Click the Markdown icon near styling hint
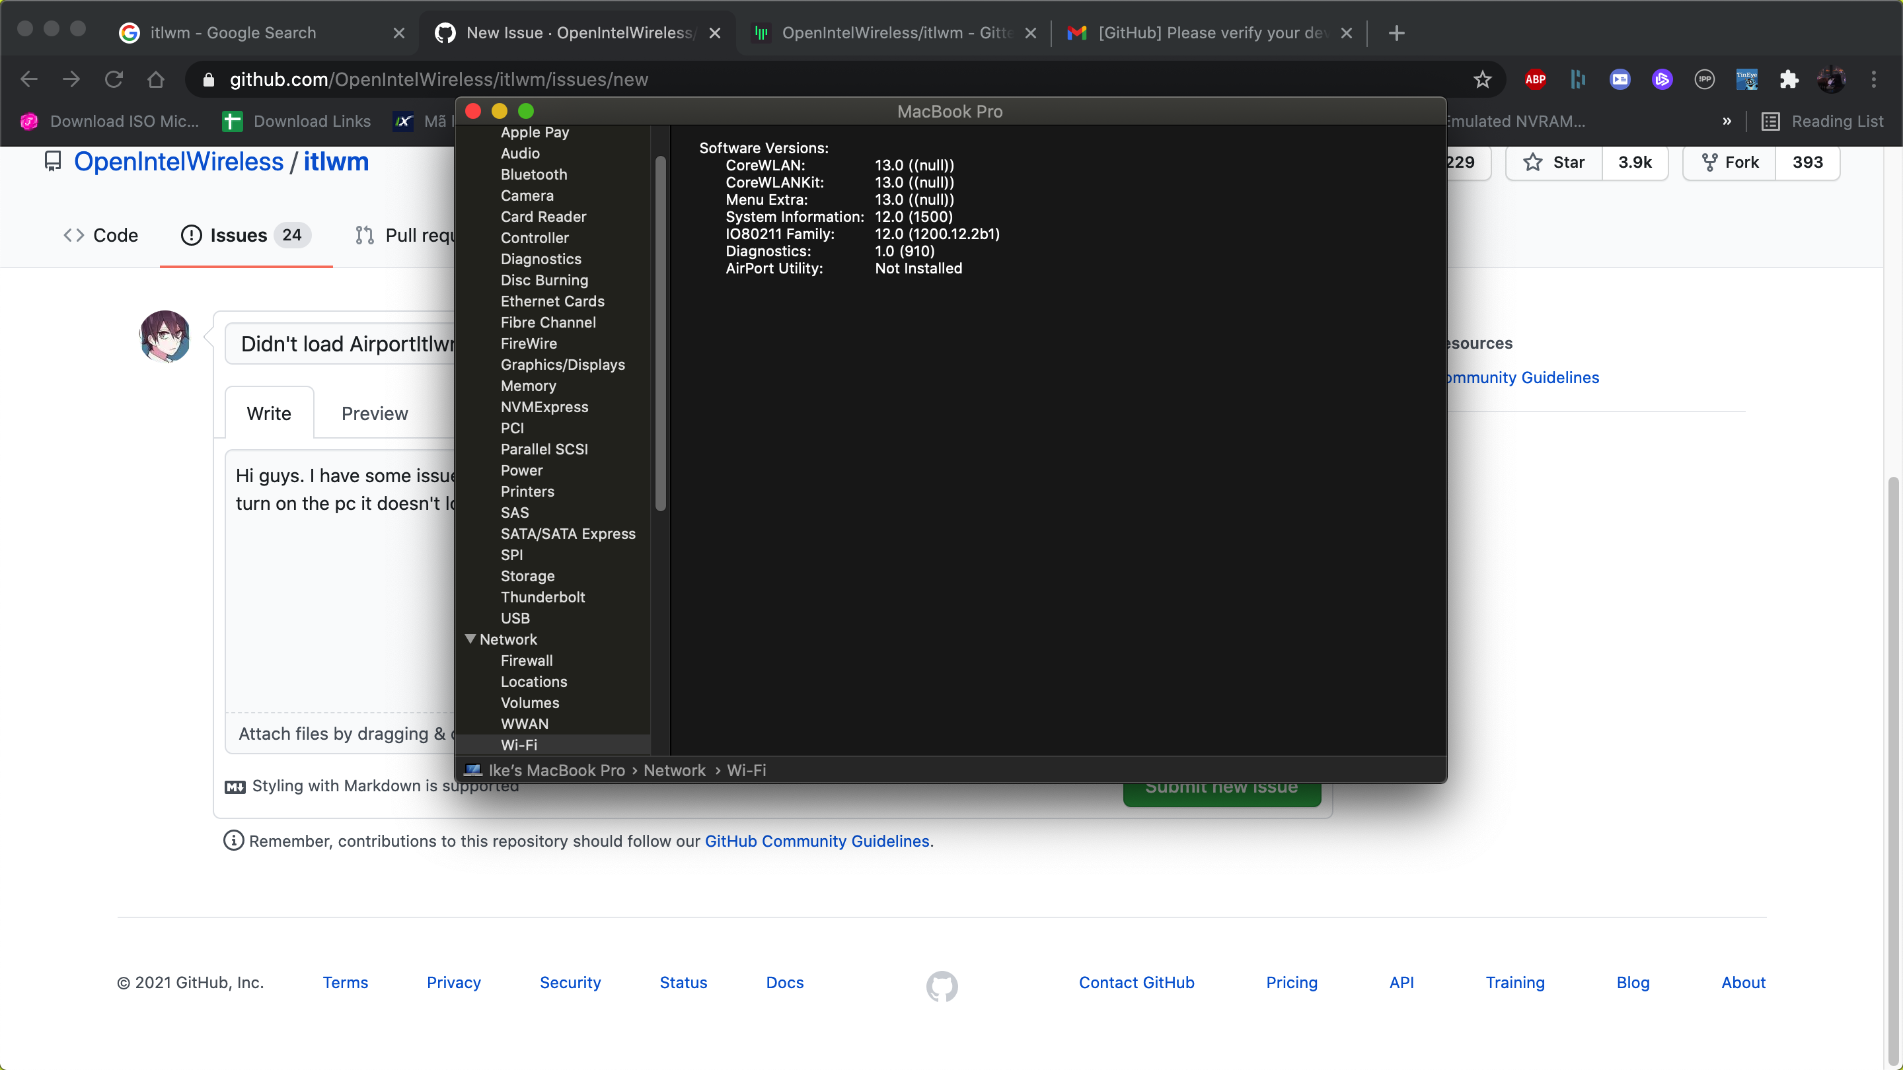Viewport: 1903px width, 1070px height. (234, 787)
